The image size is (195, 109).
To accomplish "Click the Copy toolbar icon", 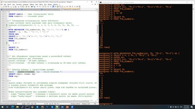I will point(21,7).
